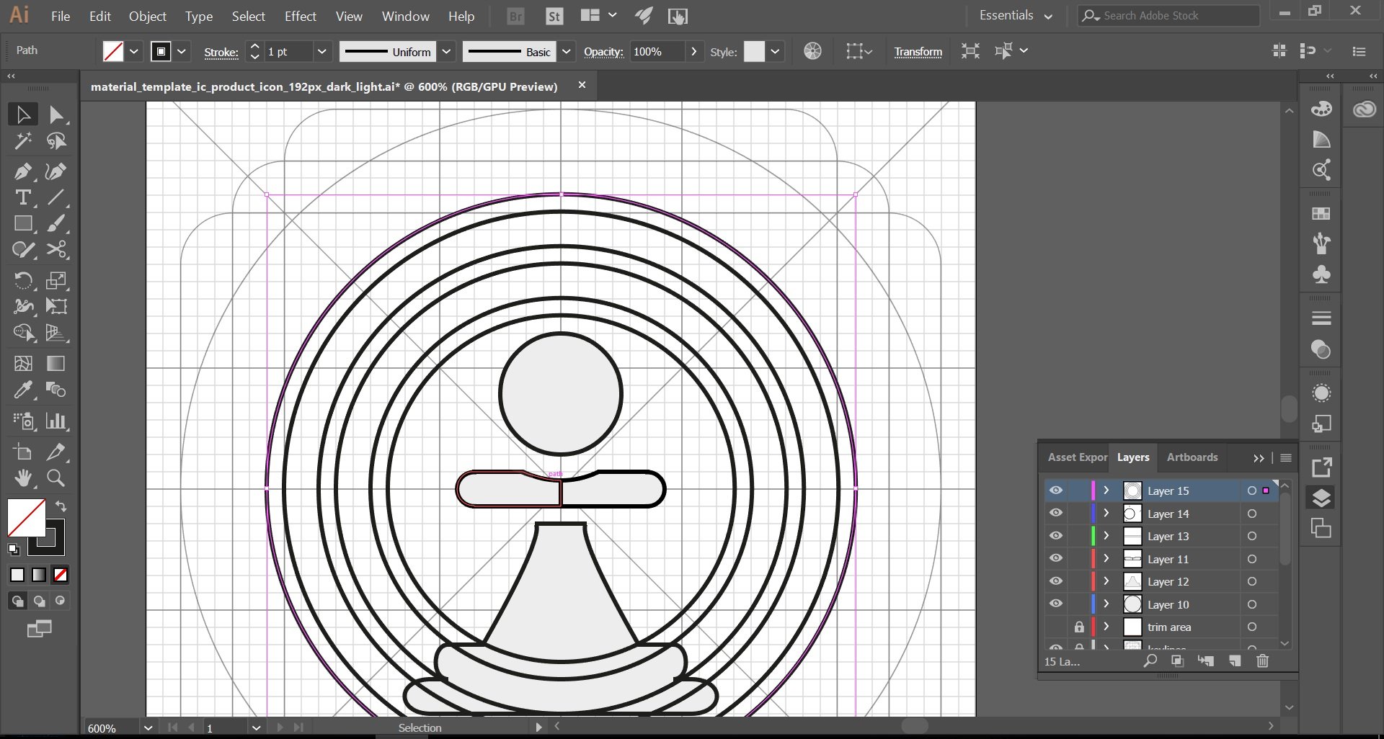Toggle visibility of Layer 15
Screen dimensions: 1384x739
pos(1056,491)
